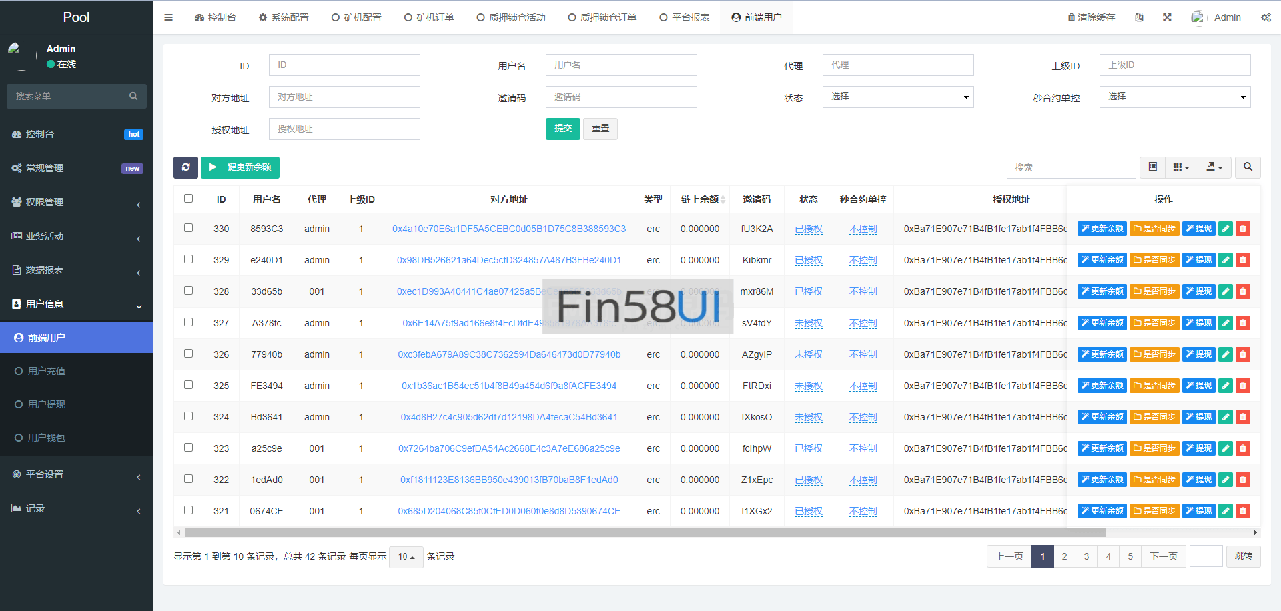Image resolution: width=1281 pixels, height=611 pixels.
Task: Open the page size dropdown showing 10
Action: click(406, 556)
